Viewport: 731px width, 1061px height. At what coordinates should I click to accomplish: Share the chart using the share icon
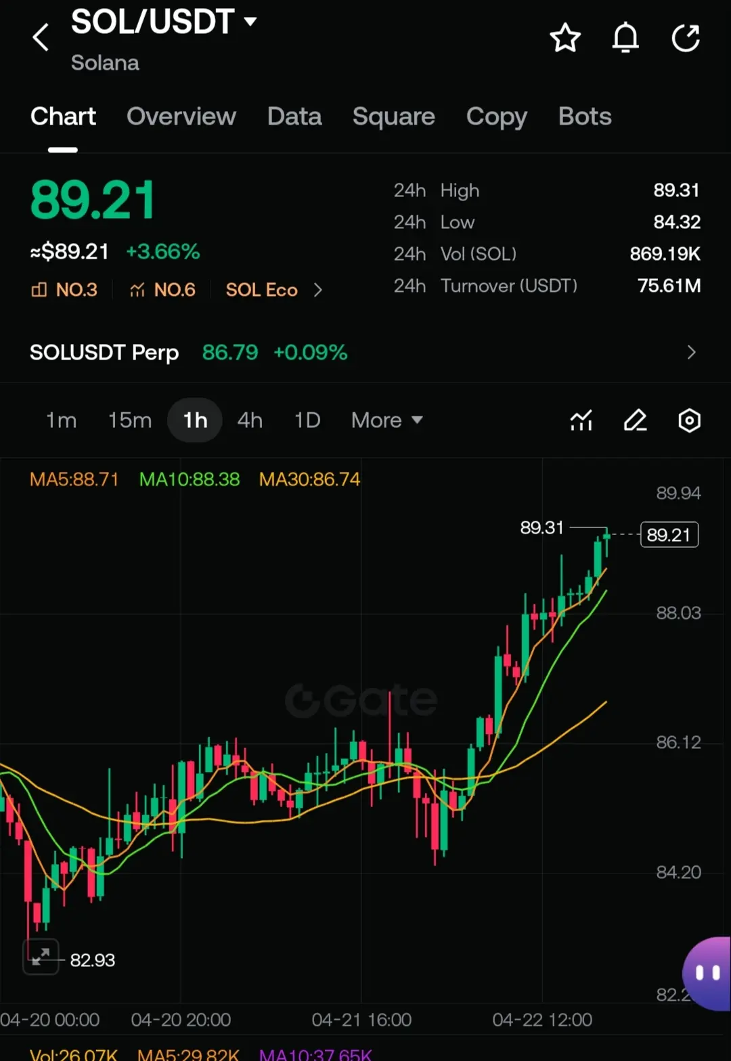point(686,38)
